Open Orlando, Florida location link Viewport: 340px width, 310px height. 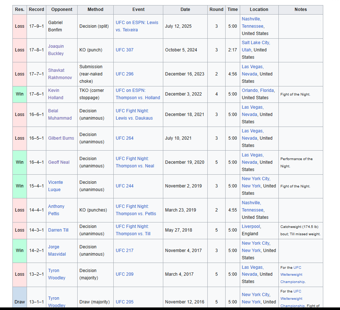point(258,90)
